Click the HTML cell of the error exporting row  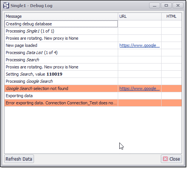(x=171, y=103)
